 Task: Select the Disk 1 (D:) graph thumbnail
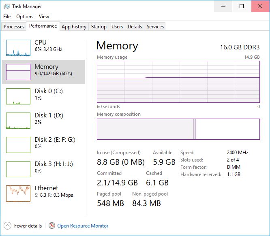pos(18,121)
